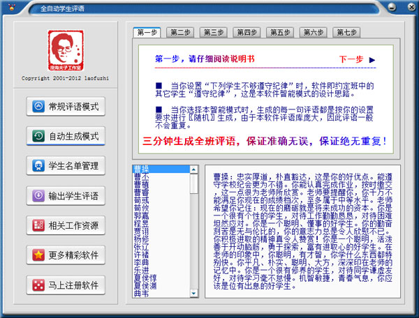Go to the 第四步 tab
The width and height of the screenshot is (419, 318).
247,32
